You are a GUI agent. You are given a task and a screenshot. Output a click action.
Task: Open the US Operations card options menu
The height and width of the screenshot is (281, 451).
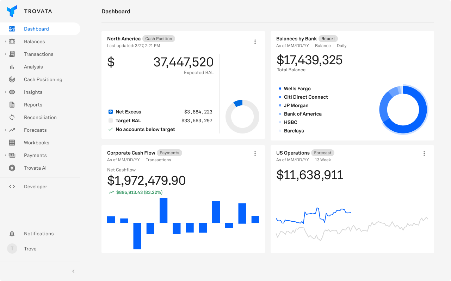coord(424,153)
